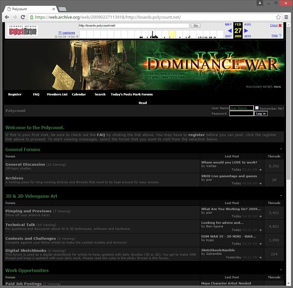Select the highlighted 2009 year in capture timeline

click(172, 35)
